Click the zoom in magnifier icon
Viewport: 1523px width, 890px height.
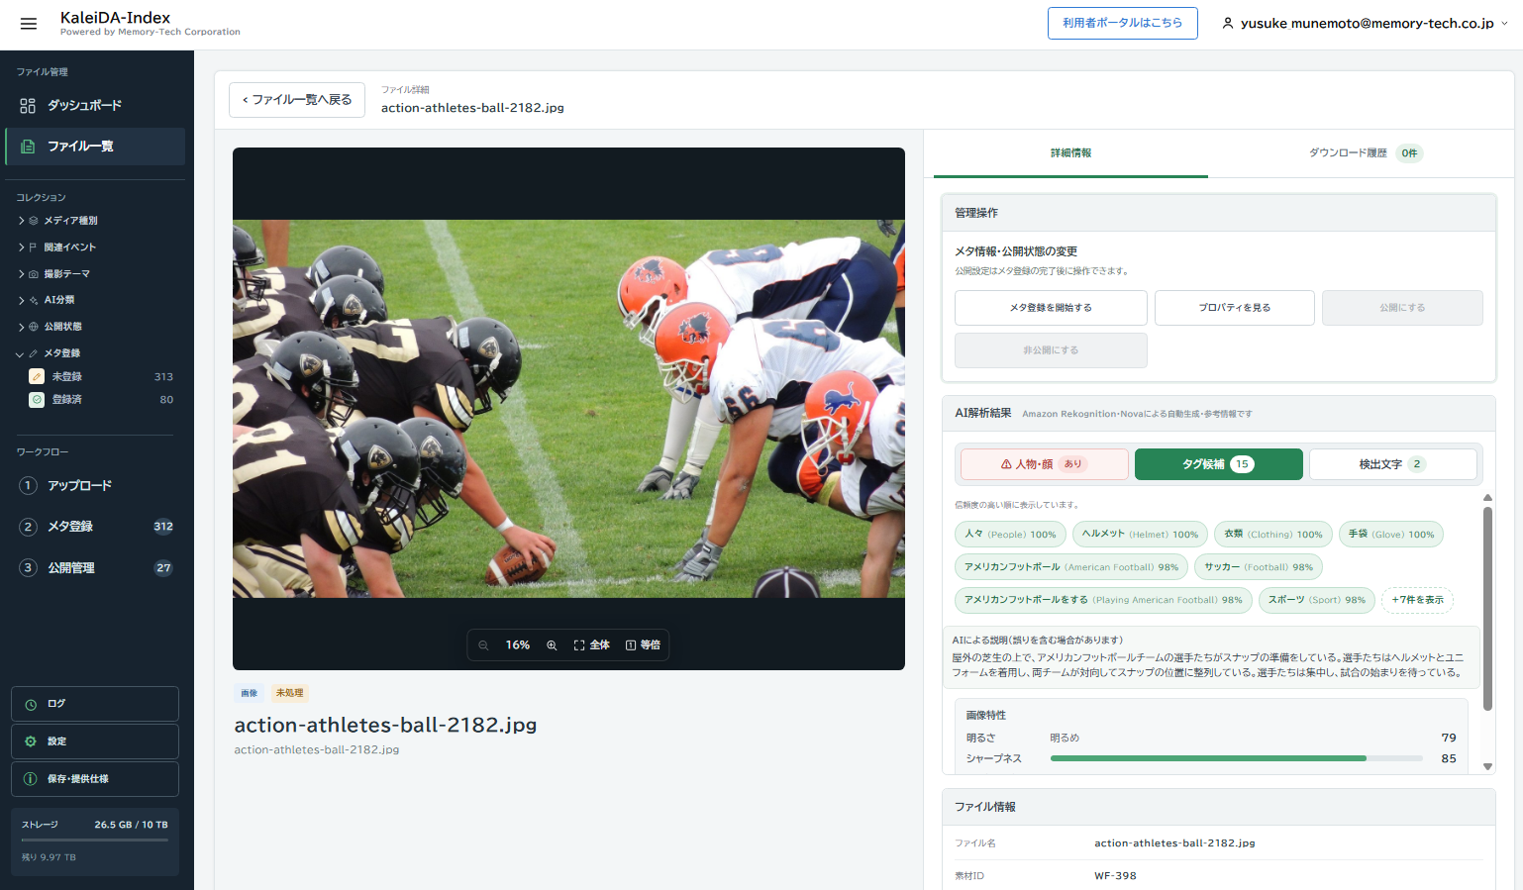click(x=552, y=645)
